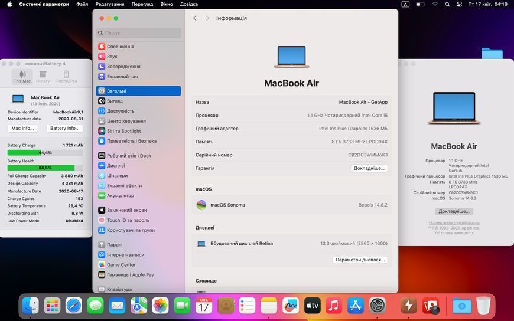Viewport: 514px width, 321px height.
Task: Open the Довідка menu
Action: pos(189,4)
